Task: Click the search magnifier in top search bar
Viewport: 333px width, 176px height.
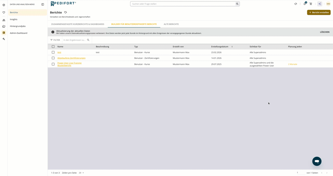Action: coord(237,4)
